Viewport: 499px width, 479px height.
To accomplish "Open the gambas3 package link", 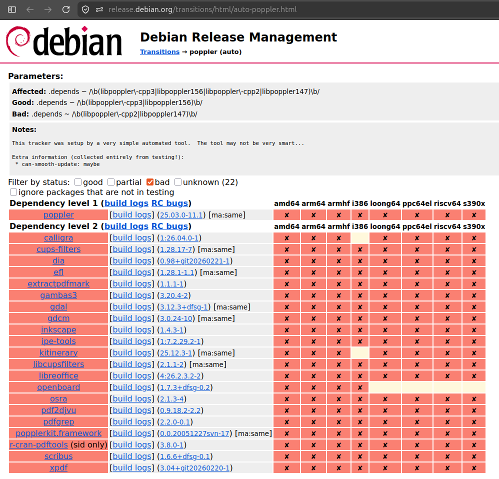I will pos(58,295).
